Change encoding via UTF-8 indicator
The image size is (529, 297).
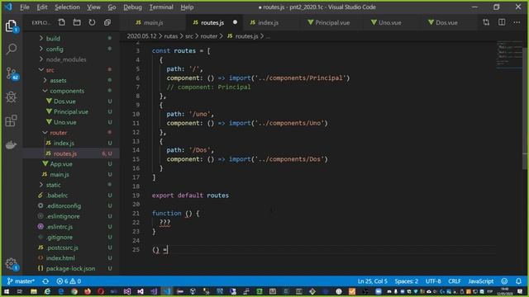pyautogui.click(x=433, y=281)
